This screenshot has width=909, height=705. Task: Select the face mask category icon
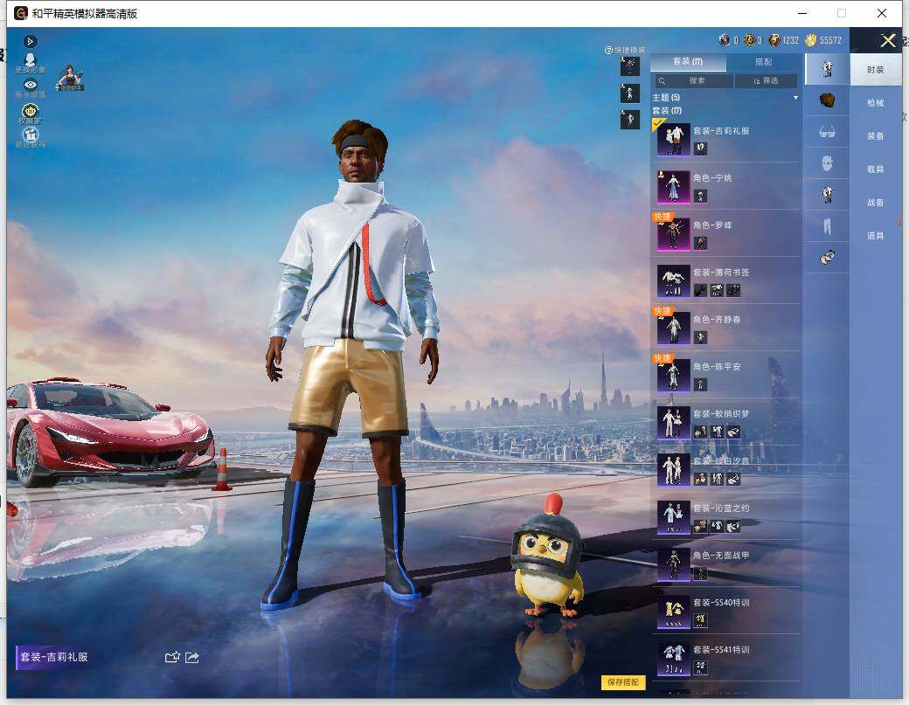[827, 163]
